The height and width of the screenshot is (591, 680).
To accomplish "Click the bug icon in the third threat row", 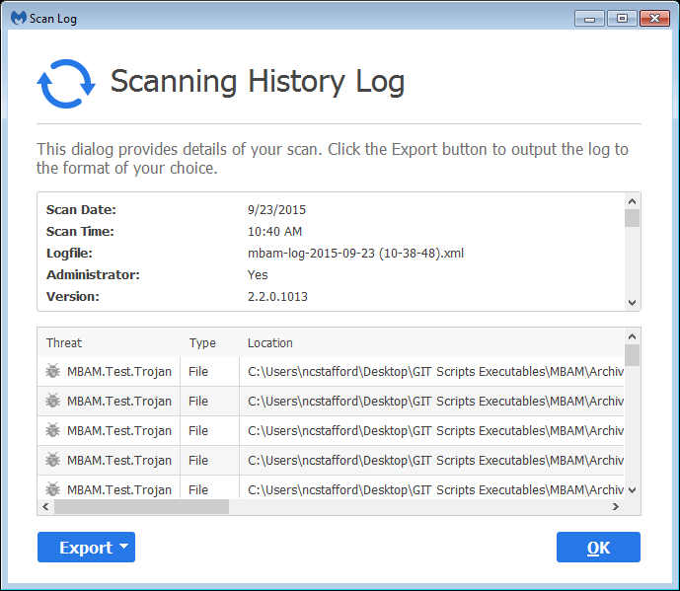I will (53, 431).
